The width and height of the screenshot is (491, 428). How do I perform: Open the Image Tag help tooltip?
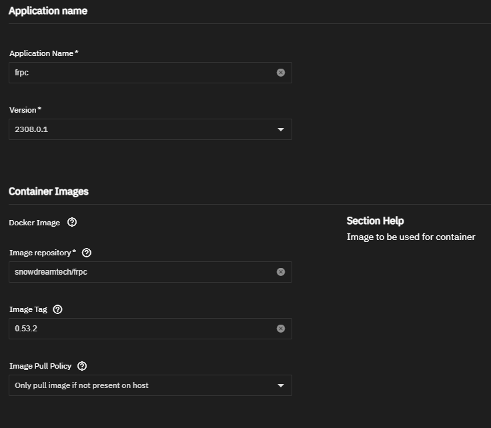coord(57,309)
